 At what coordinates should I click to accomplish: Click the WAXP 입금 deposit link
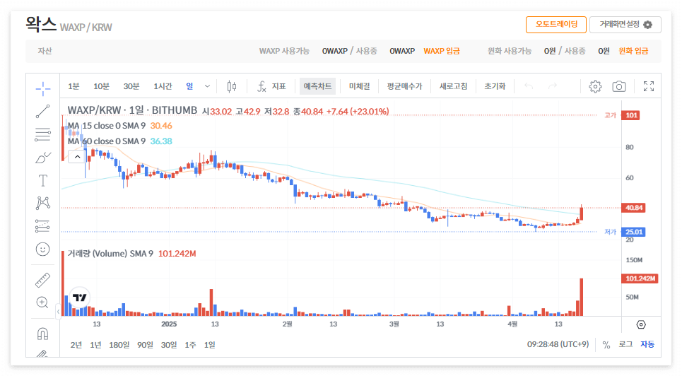pos(442,51)
